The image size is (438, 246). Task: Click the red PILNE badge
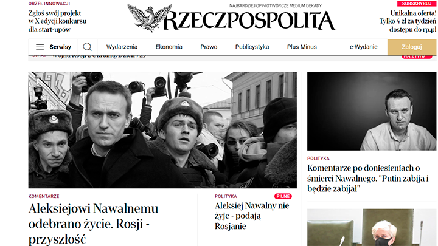283,196
